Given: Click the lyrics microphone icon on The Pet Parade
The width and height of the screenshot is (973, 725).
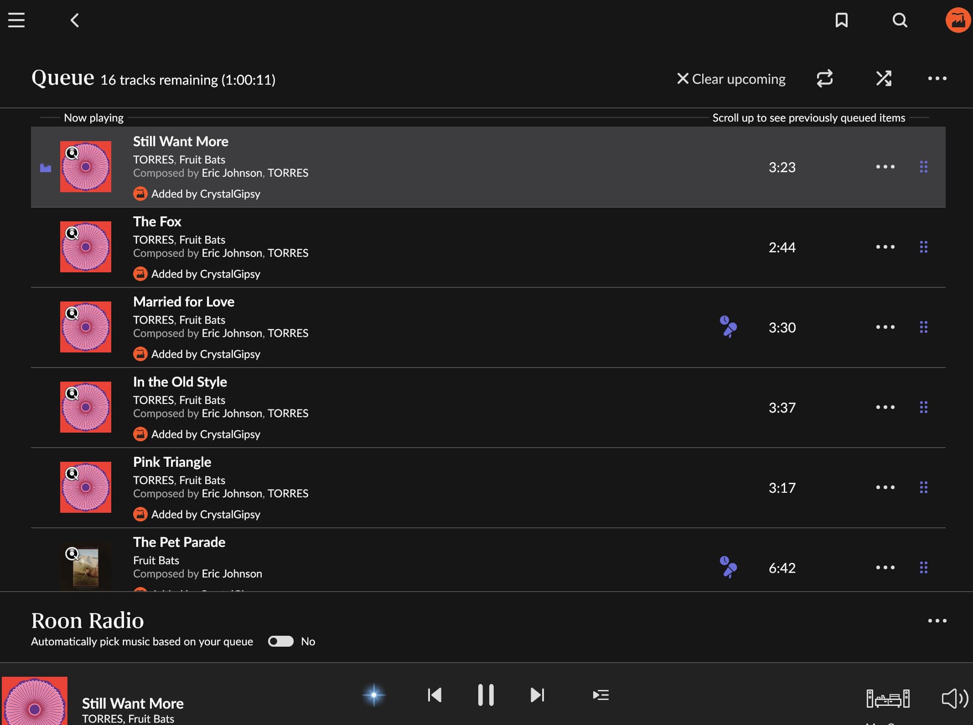Looking at the screenshot, I should tap(728, 568).
